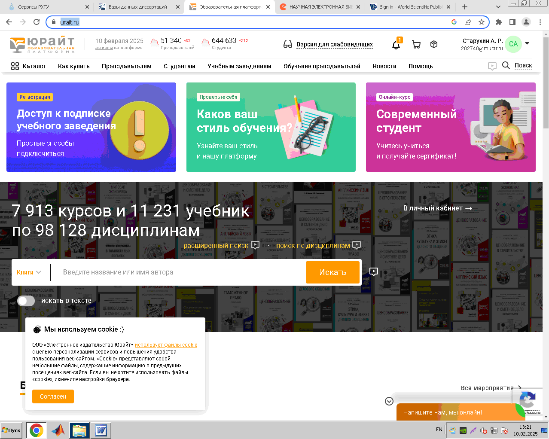Expand the Книги search type dropdown
549x439 pixels.
coord(29,272)
